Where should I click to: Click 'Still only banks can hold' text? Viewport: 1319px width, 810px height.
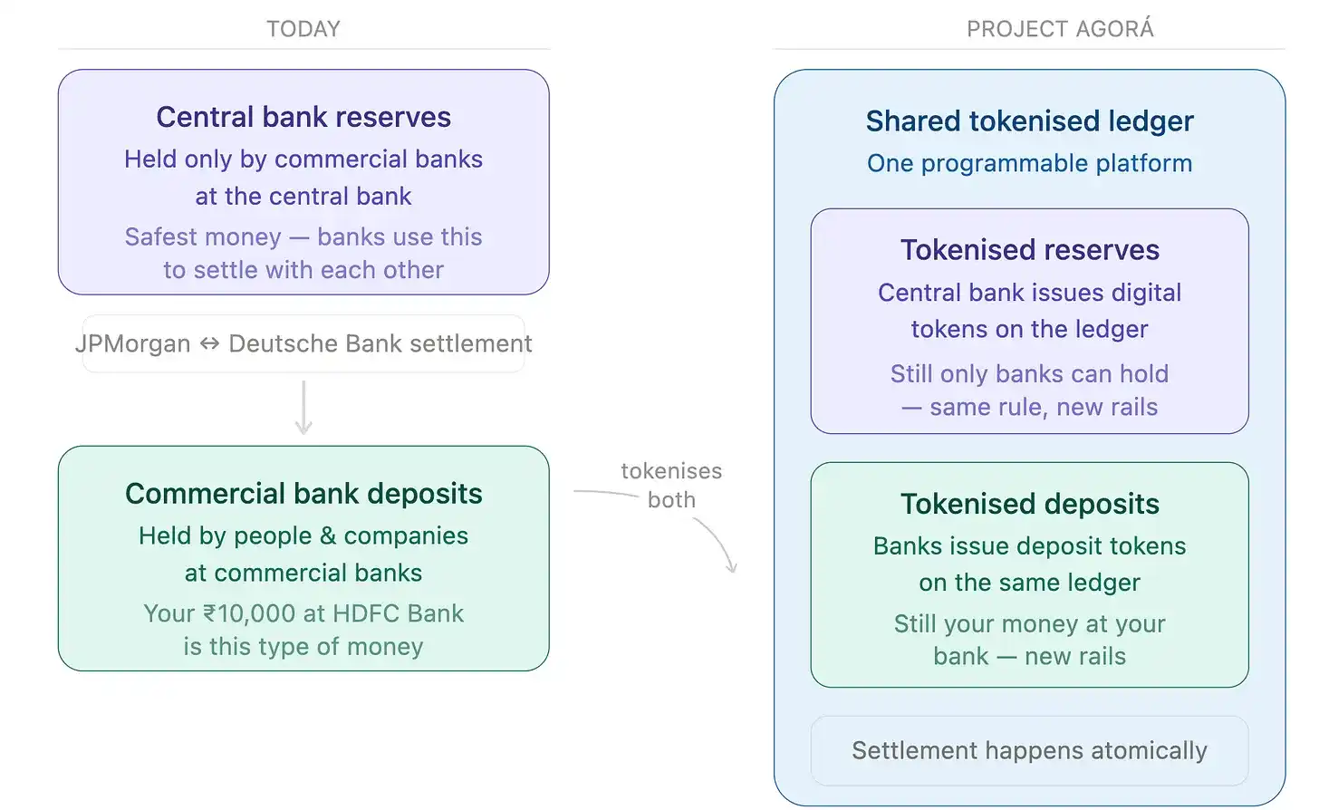(x=1030, y=373)
